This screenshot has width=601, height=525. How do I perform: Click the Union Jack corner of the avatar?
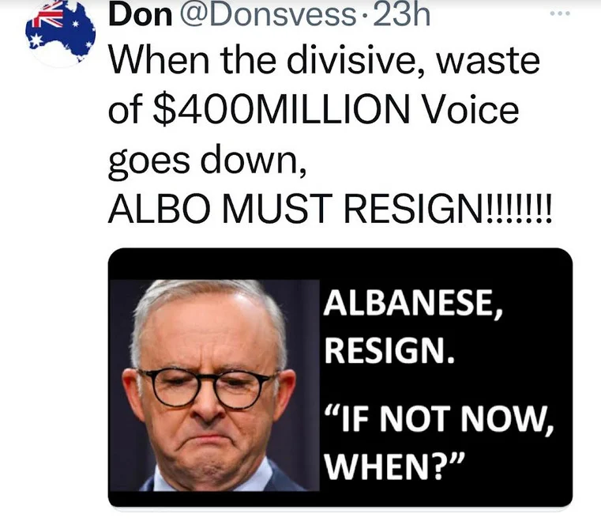click(x=47, y=17)
